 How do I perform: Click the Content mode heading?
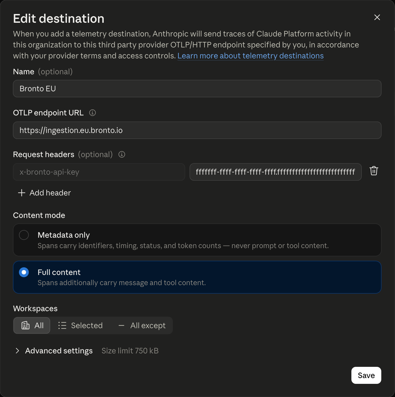39,215
